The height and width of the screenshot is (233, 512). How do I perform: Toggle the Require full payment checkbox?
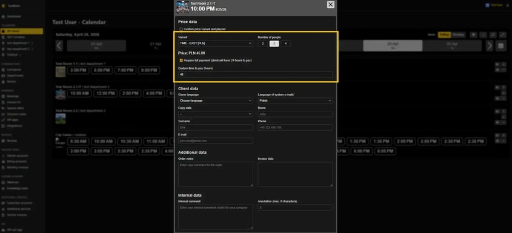(181, 61)
